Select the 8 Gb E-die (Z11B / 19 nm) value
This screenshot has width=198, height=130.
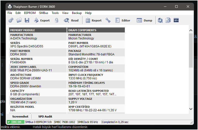click(91, 62)
